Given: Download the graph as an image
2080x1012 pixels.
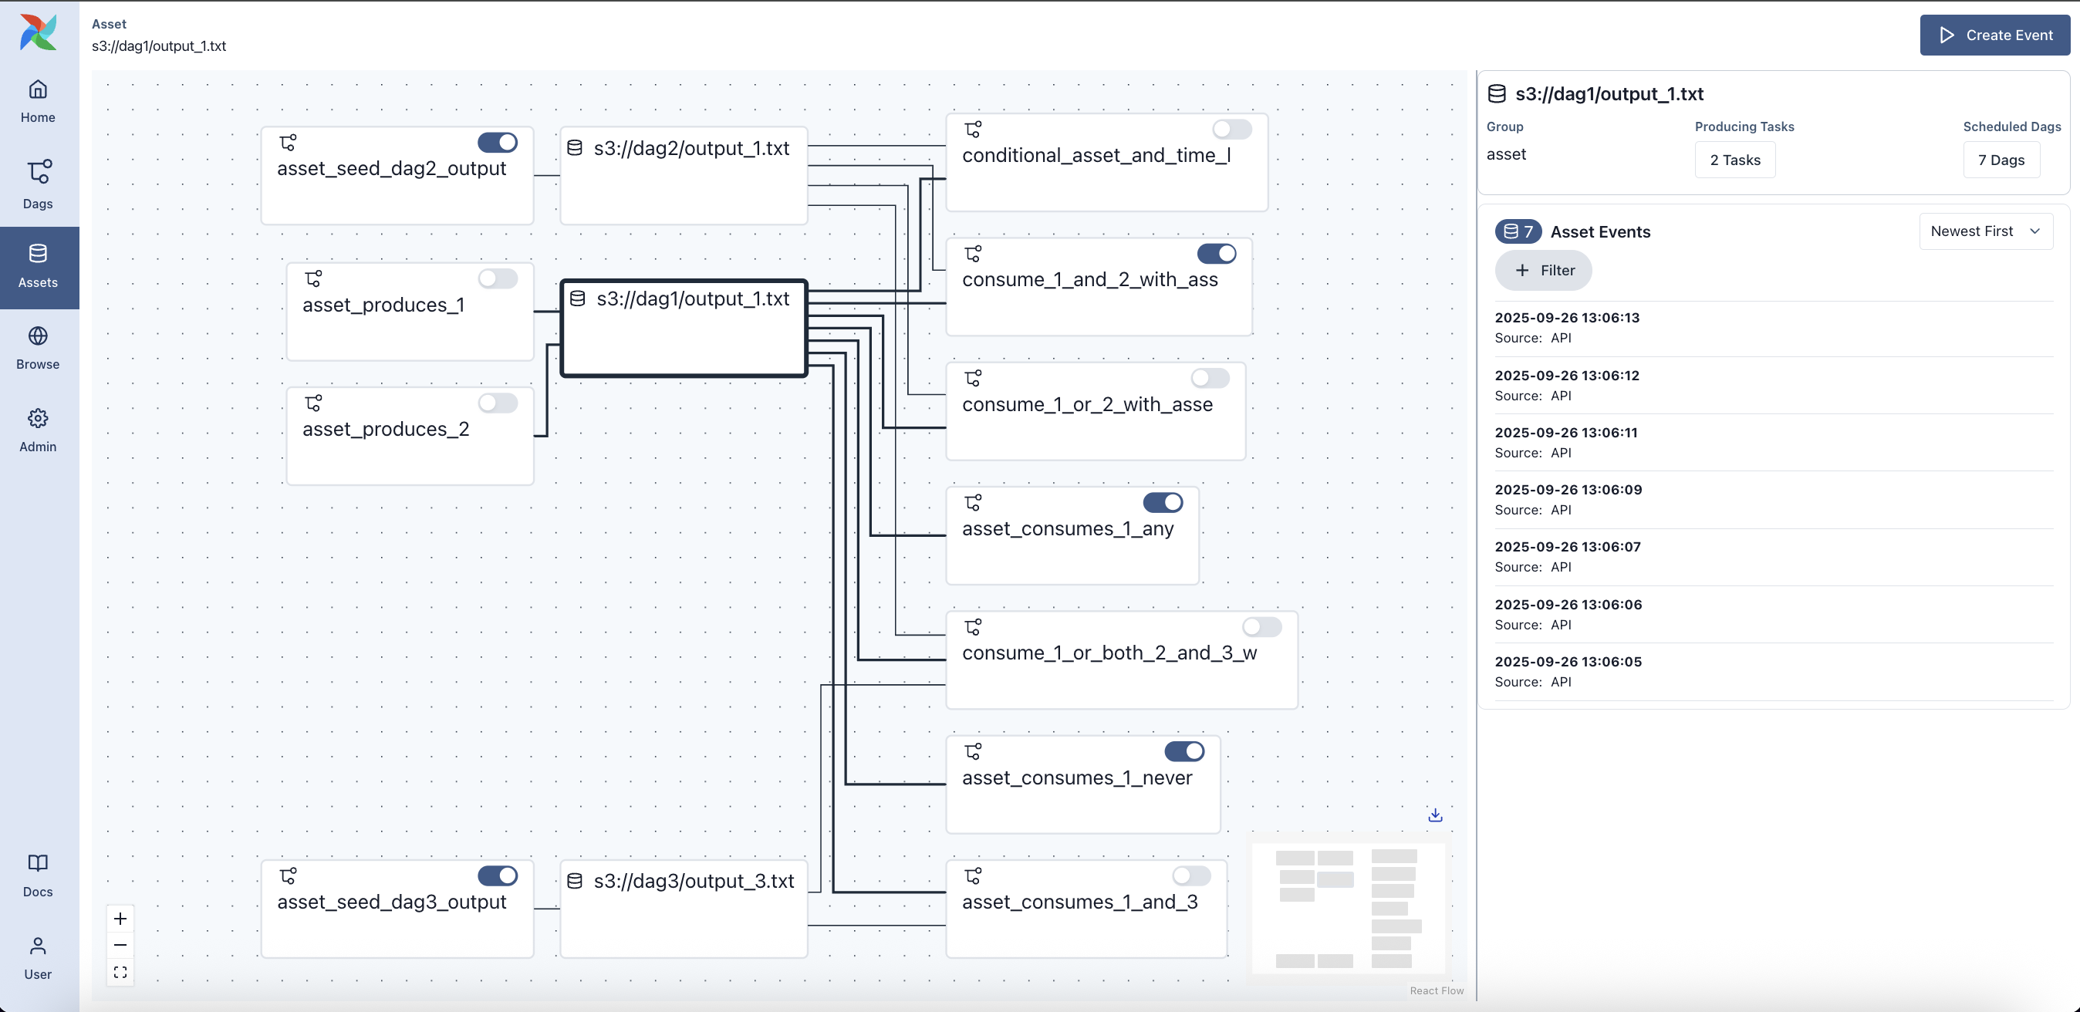Looking at the screenshot, I should 1435,815.
